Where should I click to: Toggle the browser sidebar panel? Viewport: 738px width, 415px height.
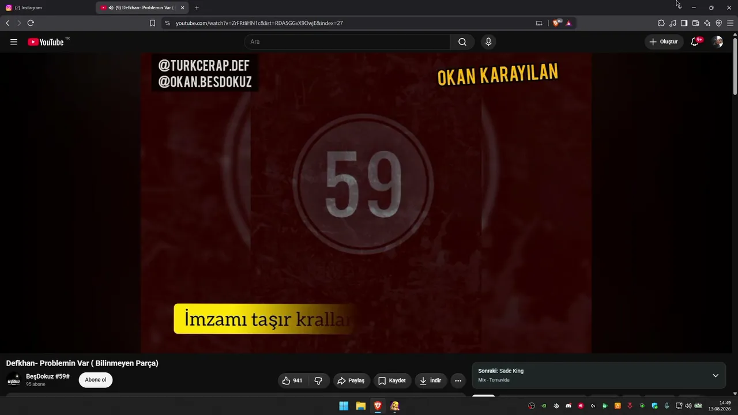[684, 23]
